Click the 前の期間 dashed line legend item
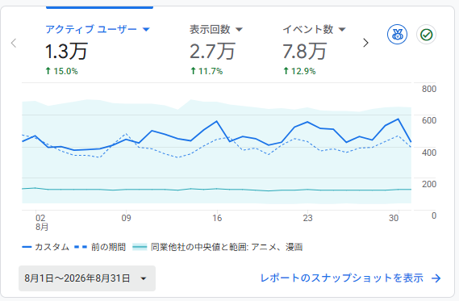The height and width of the screenshot is (301, 459). click(x=100, y=247)
